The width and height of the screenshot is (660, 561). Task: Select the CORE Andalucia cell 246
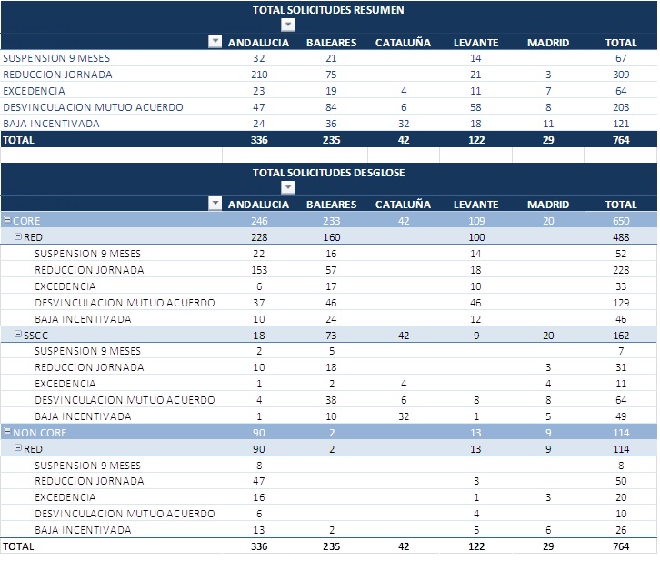(x=259, y=221)
